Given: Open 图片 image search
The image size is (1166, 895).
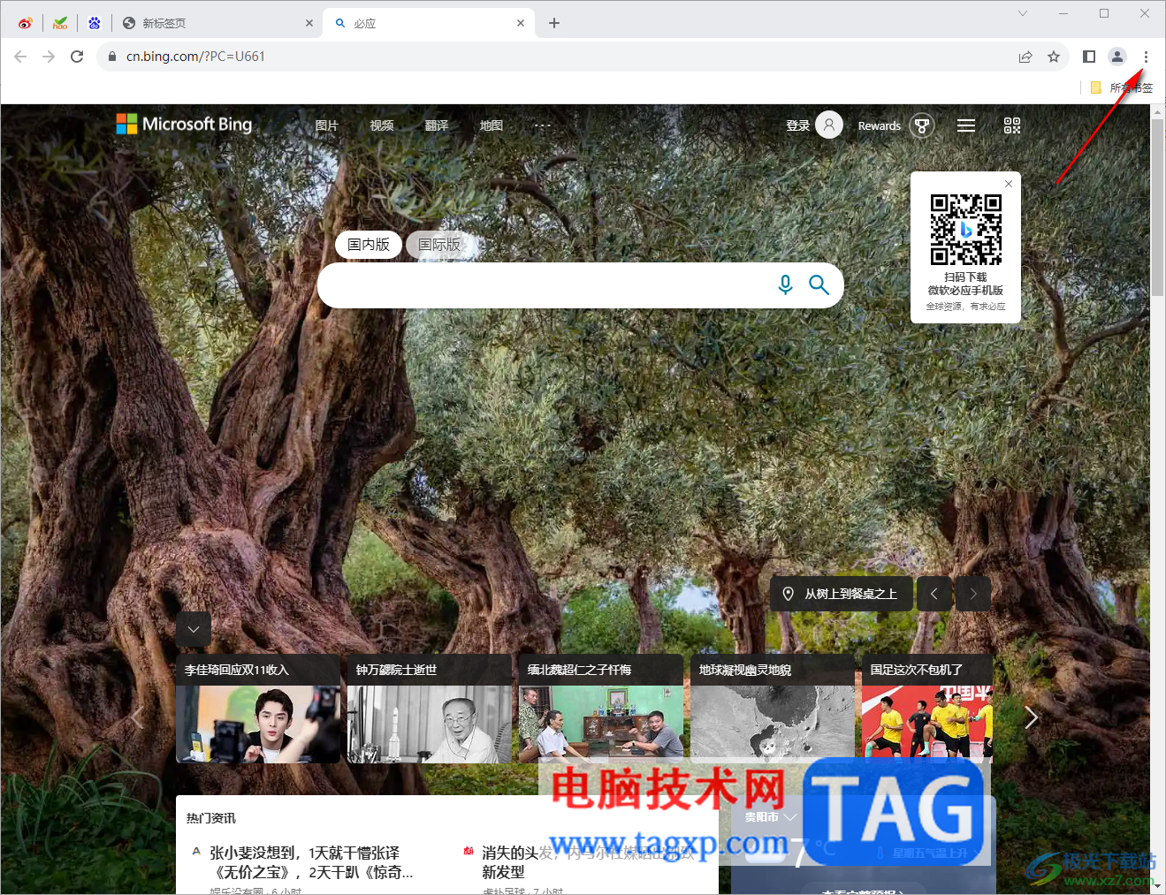Looking at the screenshot, I should click(326, 125).
